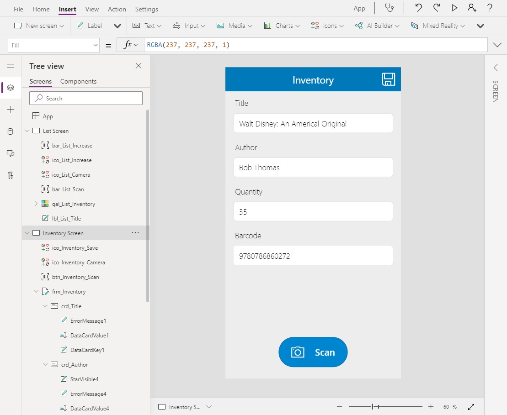Click the Undo arrow icon
Screen dimensions: 507x415
click(418, 8)
